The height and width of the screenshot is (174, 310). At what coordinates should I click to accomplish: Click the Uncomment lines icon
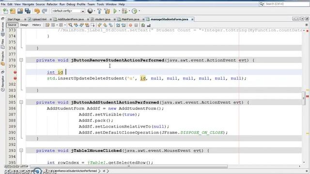(x=149, y=25)
